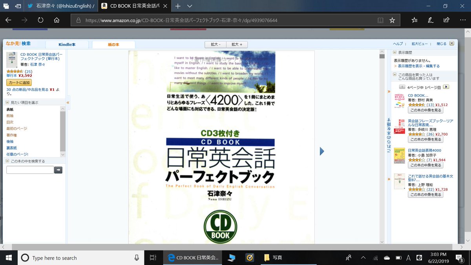Open the (25) reviews link
Viewport: 471px width, 265px height.
(x=28, y=71)
